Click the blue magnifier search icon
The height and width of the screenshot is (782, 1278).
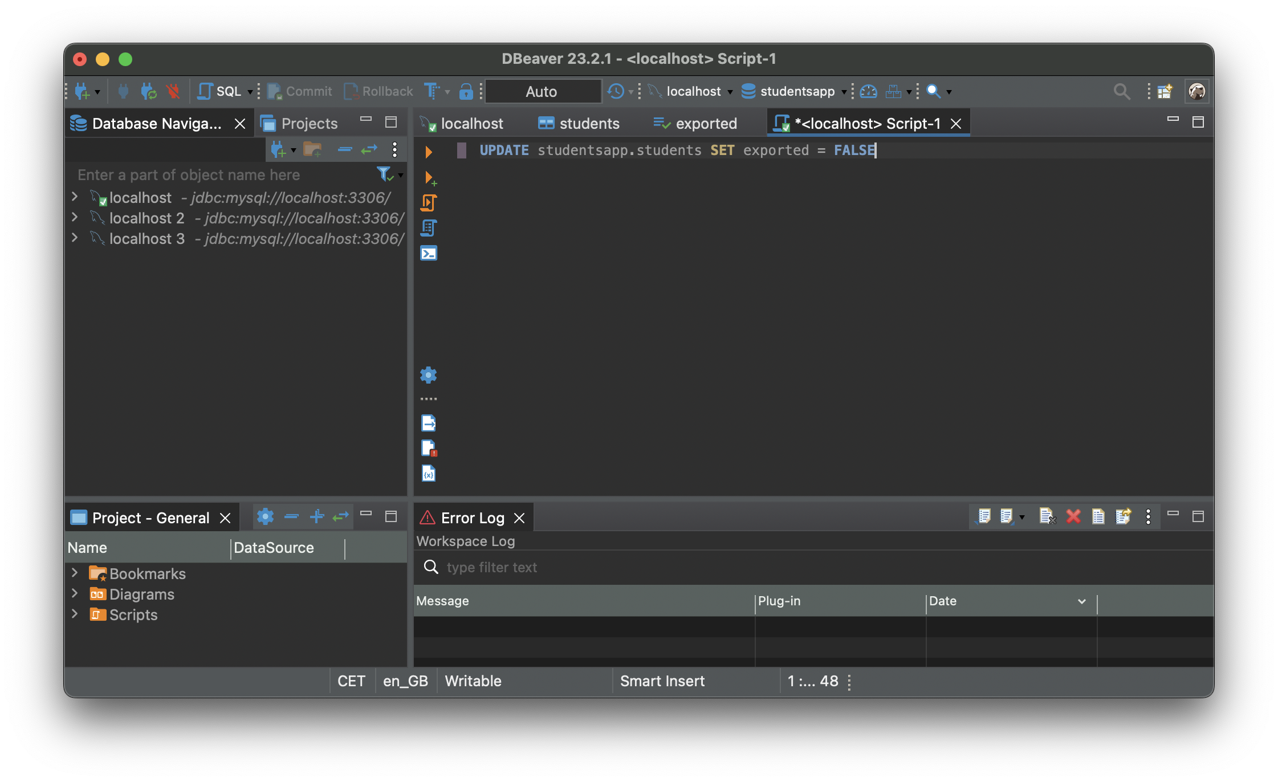pos(933,91)
